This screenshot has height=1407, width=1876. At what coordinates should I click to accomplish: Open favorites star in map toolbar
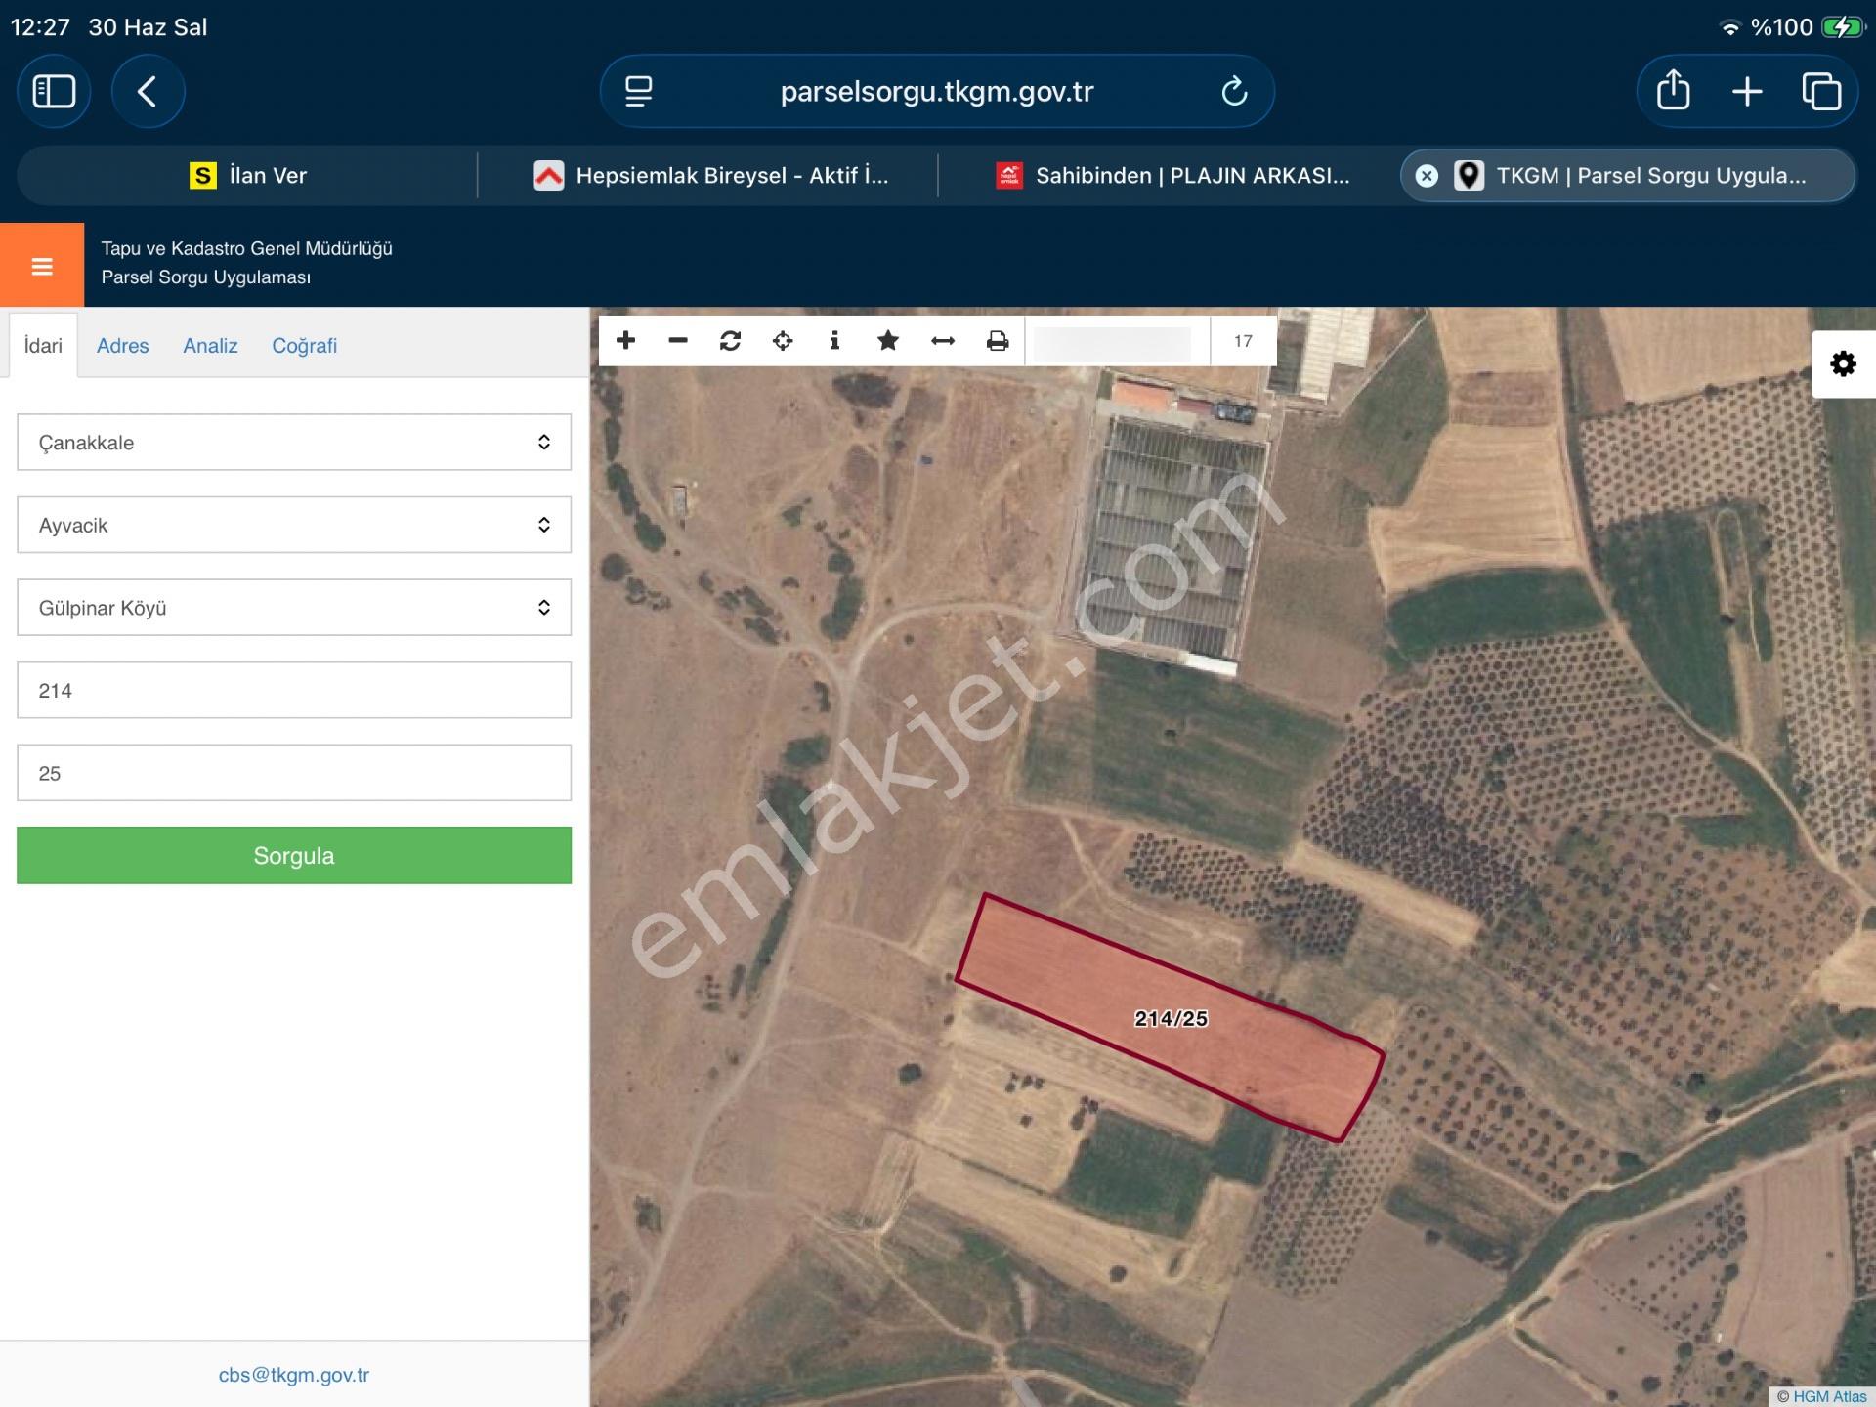(x=888, y=340)
